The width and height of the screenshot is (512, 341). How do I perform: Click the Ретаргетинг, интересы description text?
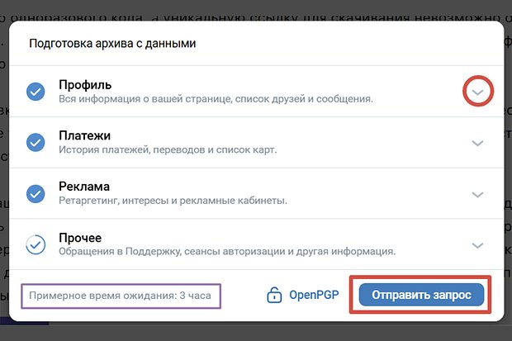(x=173, y=200)
